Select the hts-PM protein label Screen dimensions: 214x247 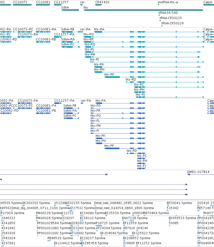[96, 126]
